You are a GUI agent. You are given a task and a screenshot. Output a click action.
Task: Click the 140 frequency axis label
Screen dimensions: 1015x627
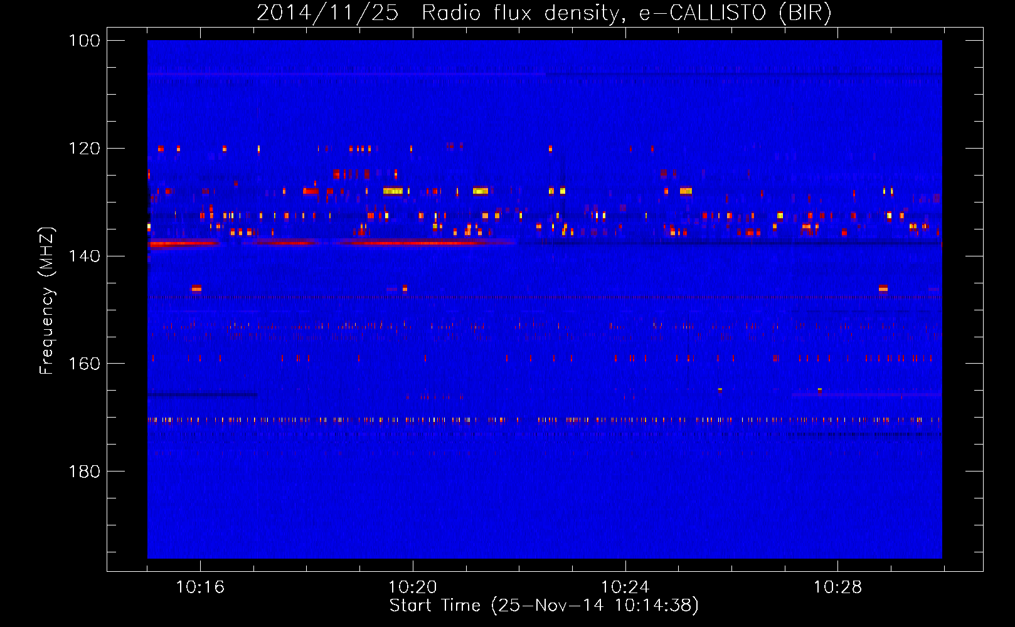(85, 256)
